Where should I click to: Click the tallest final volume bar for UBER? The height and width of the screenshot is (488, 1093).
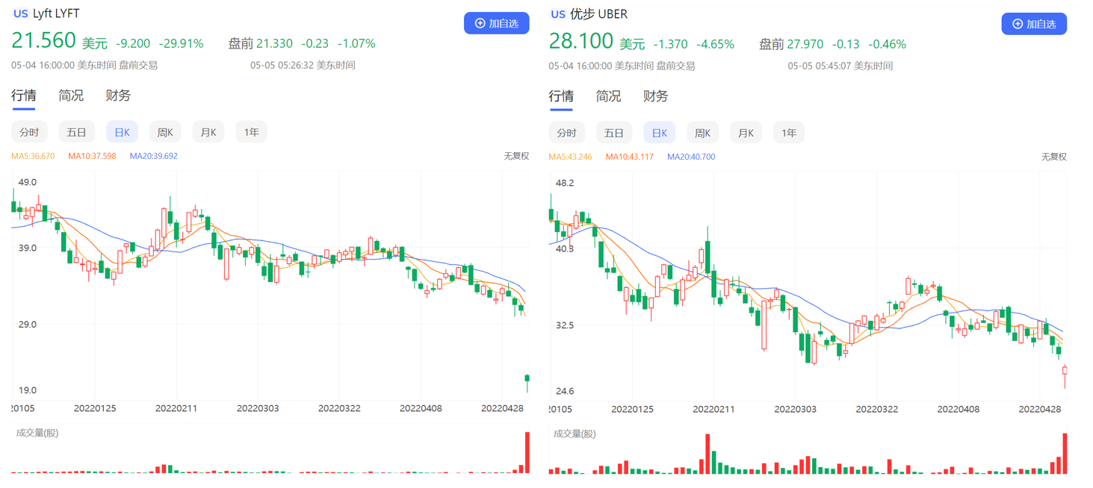pyautogui.click(x=1065, y=454)
